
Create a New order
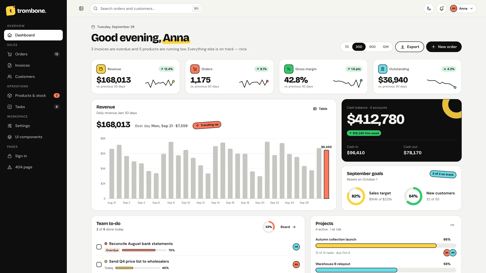pyautogui.click(x=444, y=47)
